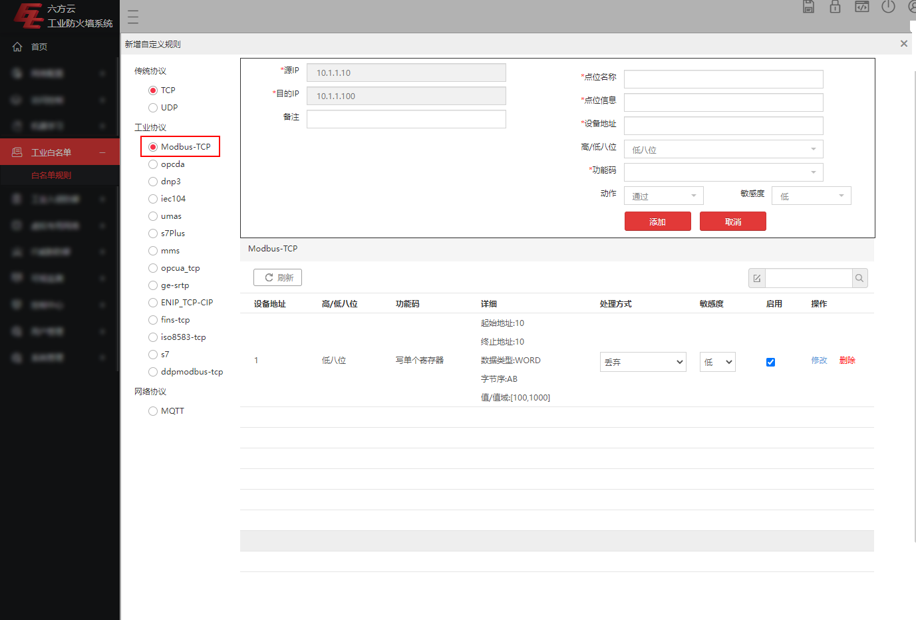Toggle the hamburger sidebar menu icon

(x=133, y=17)
